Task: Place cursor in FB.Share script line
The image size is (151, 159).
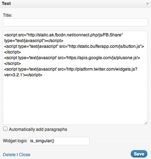Action: (x=64, y=35)
